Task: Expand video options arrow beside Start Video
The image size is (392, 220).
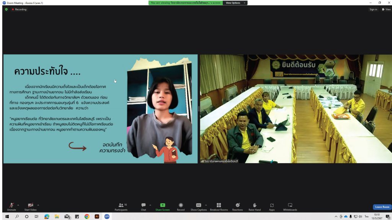Action: pos(38,205)
